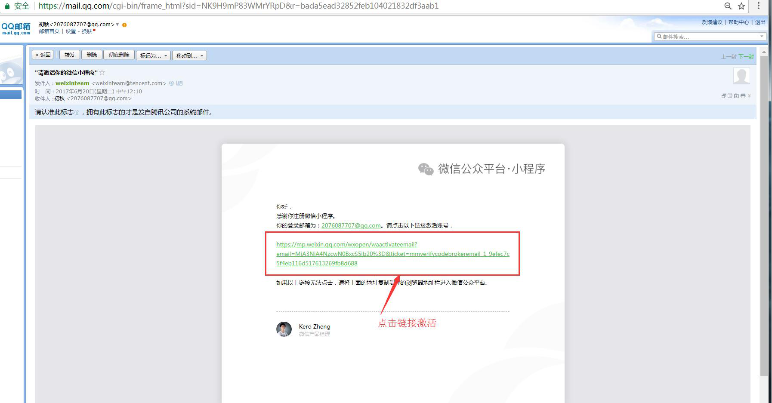
Task: Click the WeChat logo in email banner
Action: point(426,169)
